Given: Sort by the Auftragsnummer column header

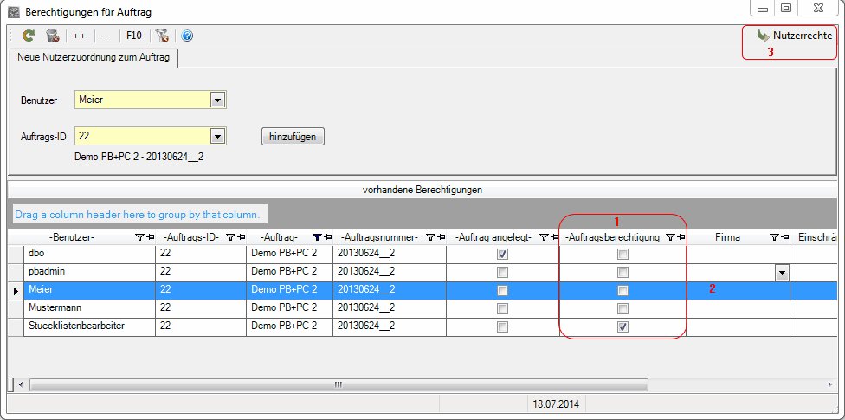Looking at the screenshot, I should tap(379, 237).
